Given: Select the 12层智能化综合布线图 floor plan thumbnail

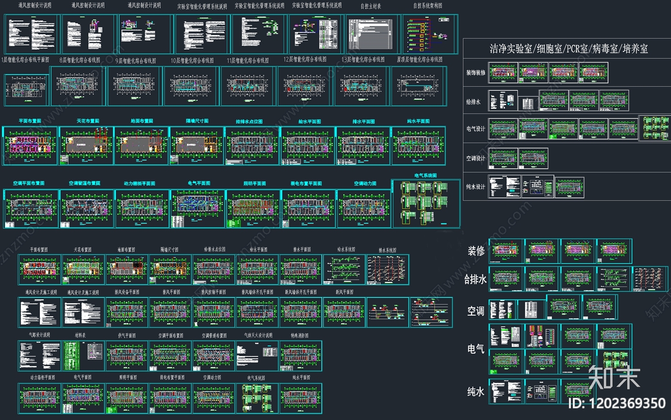Looking at the screenshot, I should (305, 86).
